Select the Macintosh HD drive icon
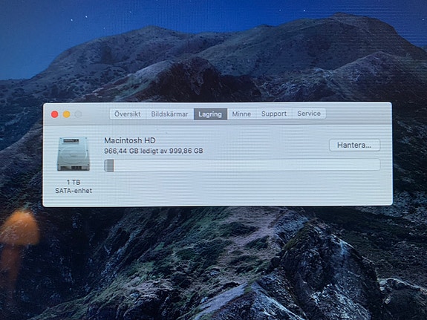 click(x=74, y=154)
